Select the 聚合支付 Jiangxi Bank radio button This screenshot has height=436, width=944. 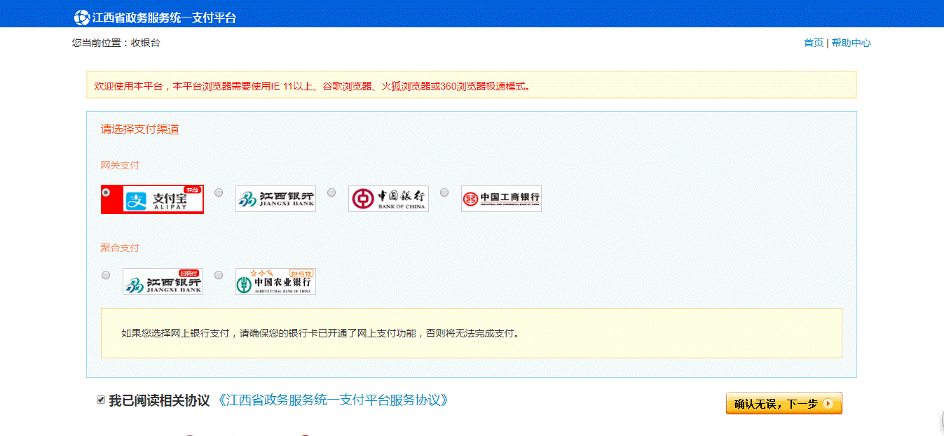point(106,275)
